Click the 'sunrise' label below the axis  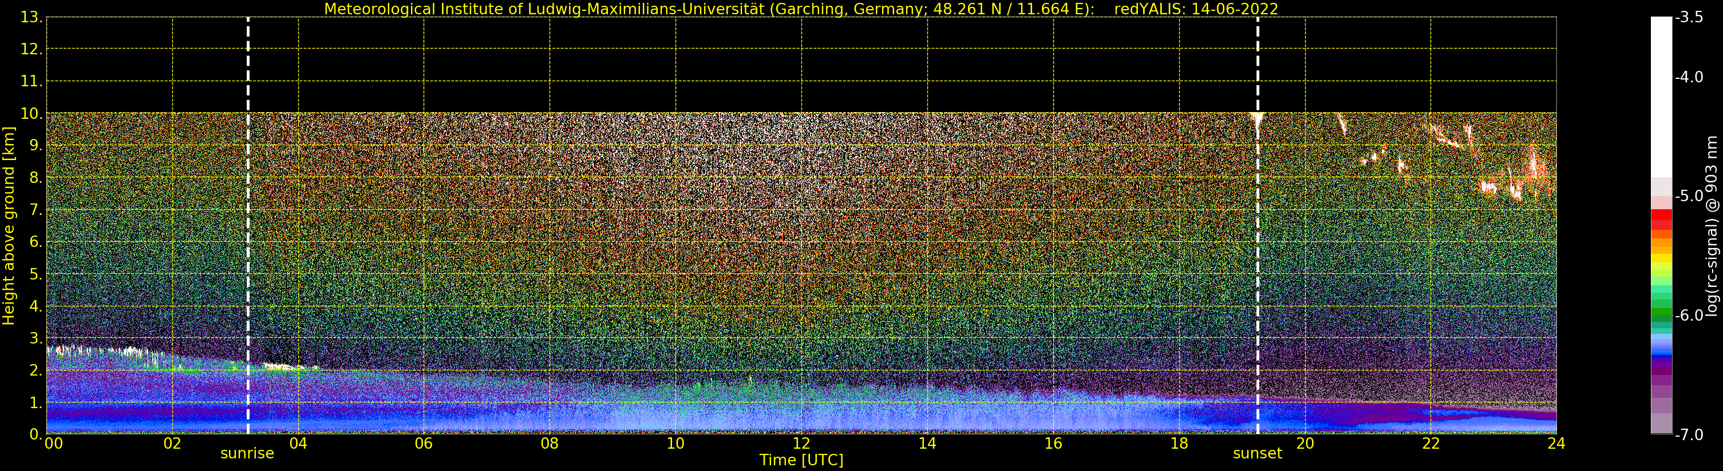pyautogui.click(x=247, y=454)
